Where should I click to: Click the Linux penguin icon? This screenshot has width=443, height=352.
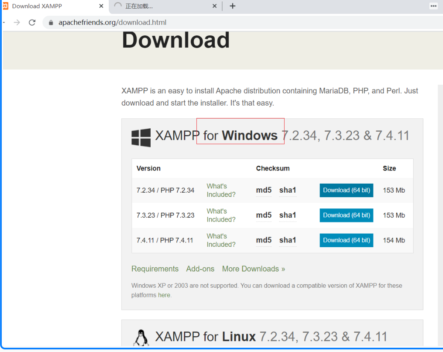(141, 338)
